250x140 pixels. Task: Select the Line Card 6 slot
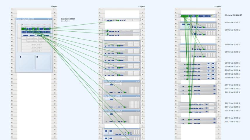36,48
